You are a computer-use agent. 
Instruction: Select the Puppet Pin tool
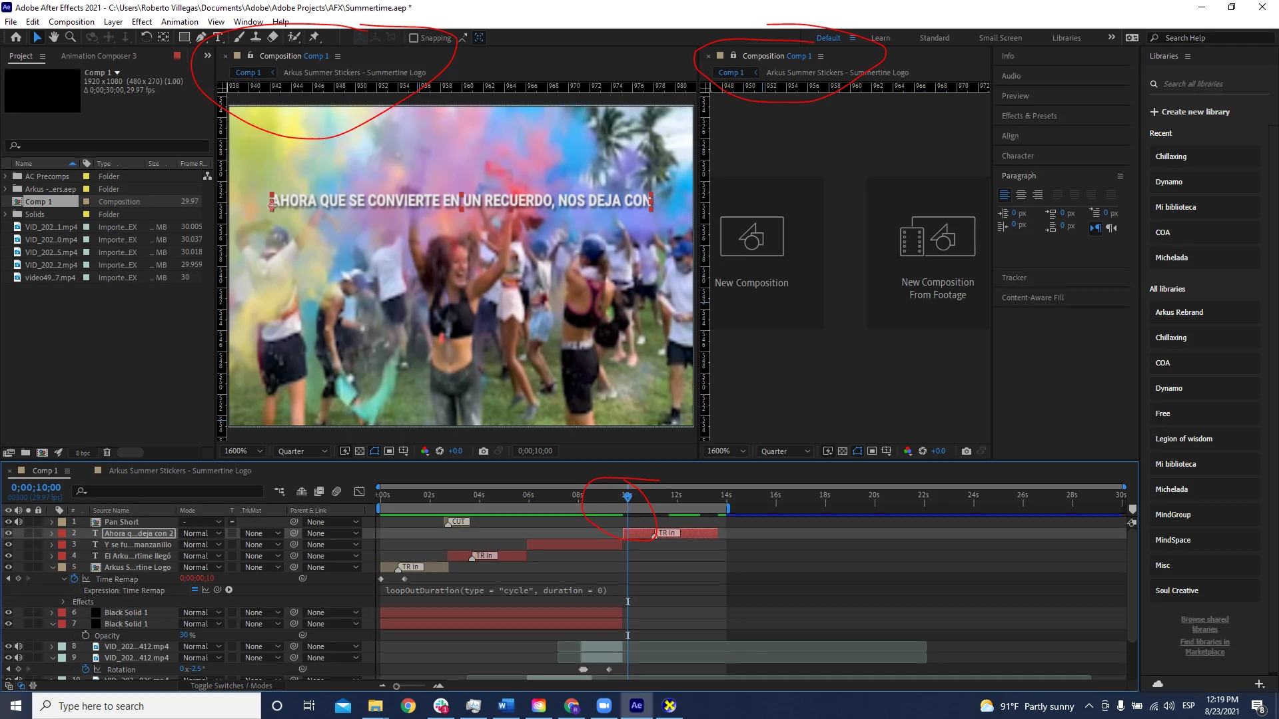[x=314, y=37]
